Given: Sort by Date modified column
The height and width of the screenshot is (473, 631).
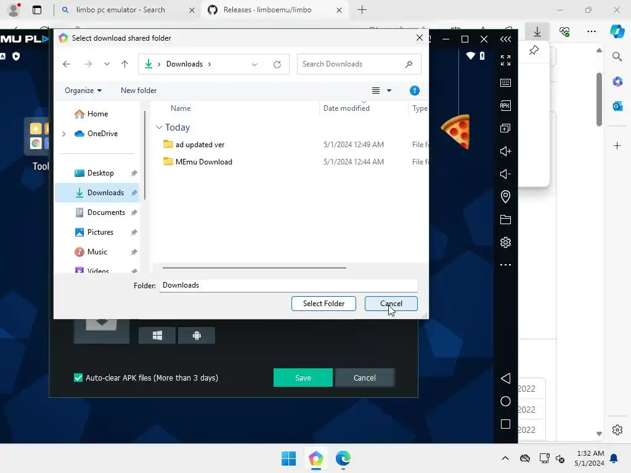Looking at the screenshot, I should pyautogui.click(x=346, y=108).
